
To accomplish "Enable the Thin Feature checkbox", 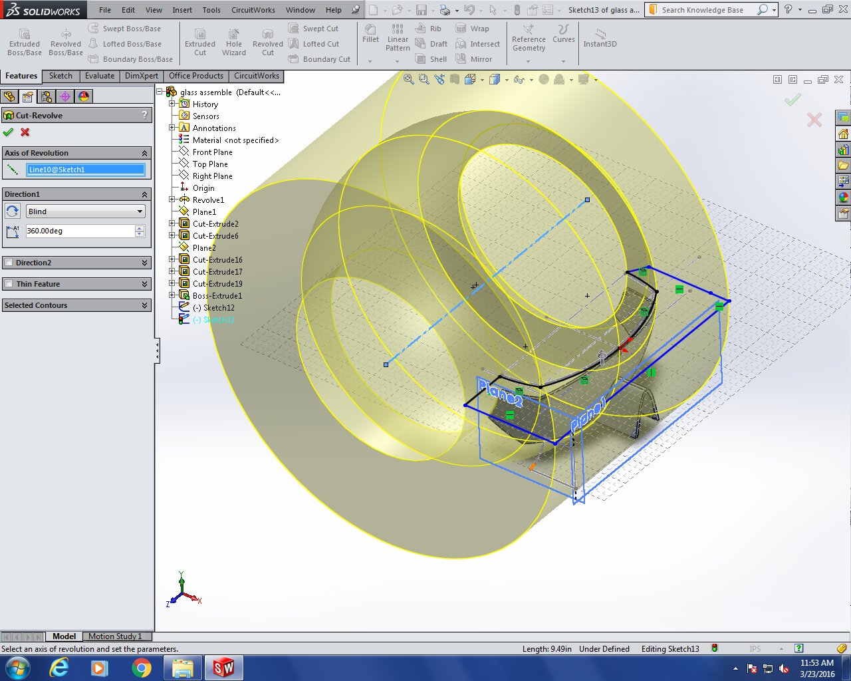I will (x=9, y=284).
